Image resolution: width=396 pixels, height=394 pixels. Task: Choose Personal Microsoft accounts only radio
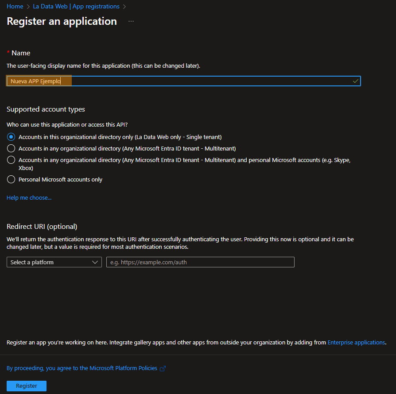click(11, 179)
